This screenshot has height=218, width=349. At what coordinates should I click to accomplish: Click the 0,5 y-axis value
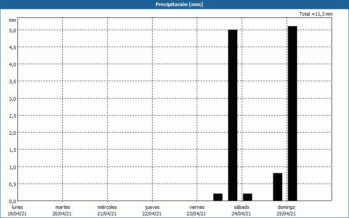tap(13, 184)
